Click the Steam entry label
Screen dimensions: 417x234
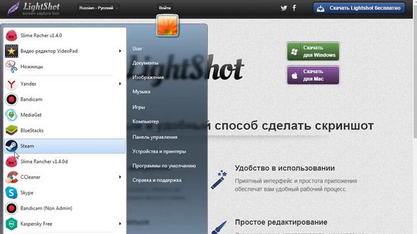point(27,146)
